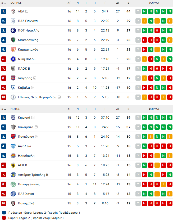Click relegation arrow beside Εθνικός Νέου Κεραμιδίου

coord(59,97)
